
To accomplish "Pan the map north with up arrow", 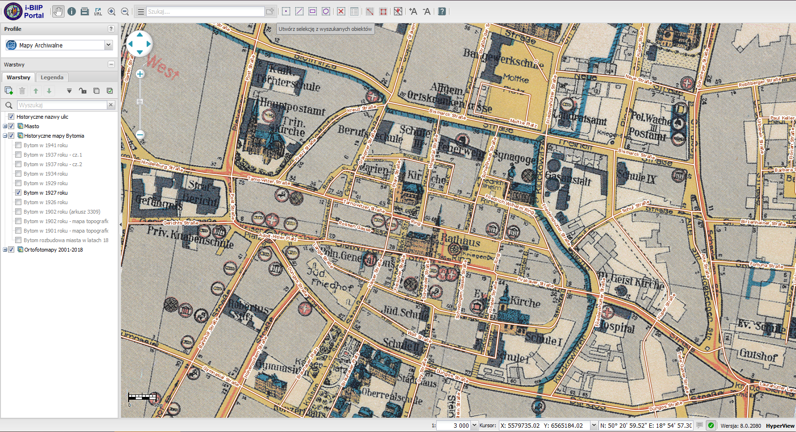I will [140, 35].
